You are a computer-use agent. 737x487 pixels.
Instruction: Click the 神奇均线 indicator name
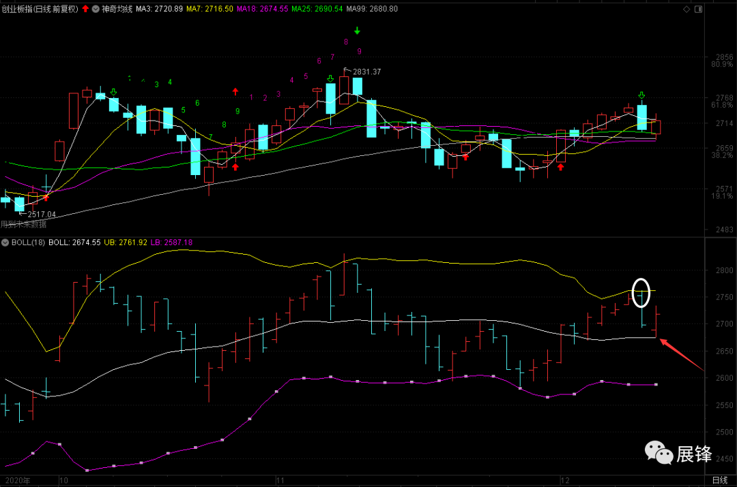point(117,9)
